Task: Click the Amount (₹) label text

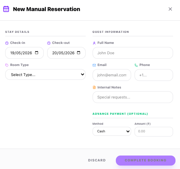Action: click(x=143, y=124)
